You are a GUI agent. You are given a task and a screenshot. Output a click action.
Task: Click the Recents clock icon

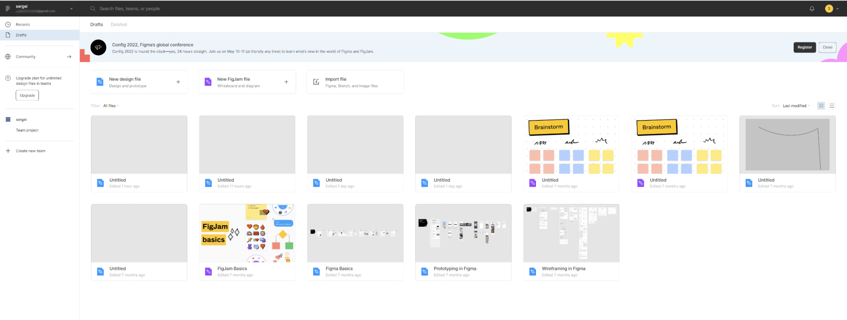coord(8,25)
